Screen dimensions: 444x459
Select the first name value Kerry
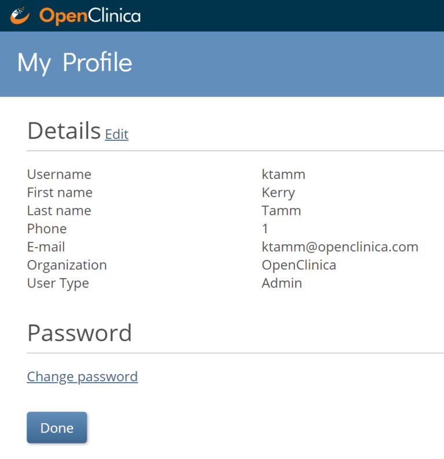coord(278,192)
